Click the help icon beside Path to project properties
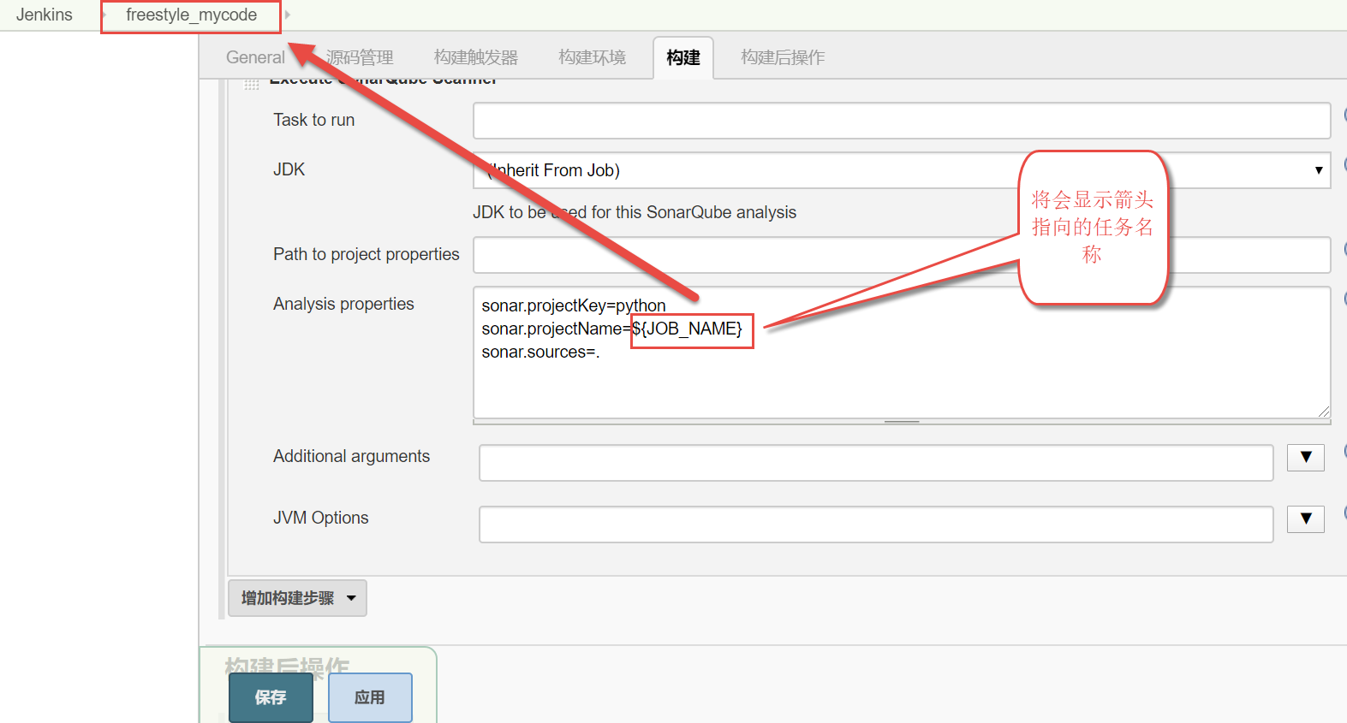 [x=1344, y=249]
